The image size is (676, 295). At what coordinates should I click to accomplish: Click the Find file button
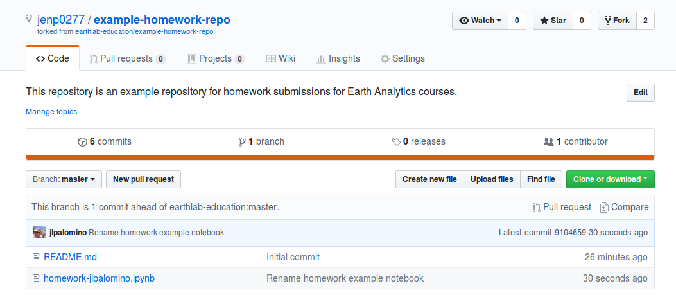tap(541, 179)
